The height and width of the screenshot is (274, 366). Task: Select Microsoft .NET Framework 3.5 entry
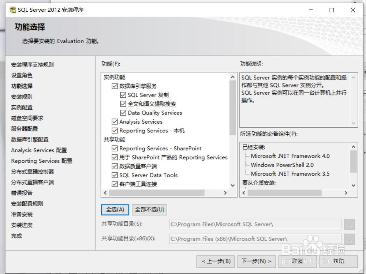point(290,174)
